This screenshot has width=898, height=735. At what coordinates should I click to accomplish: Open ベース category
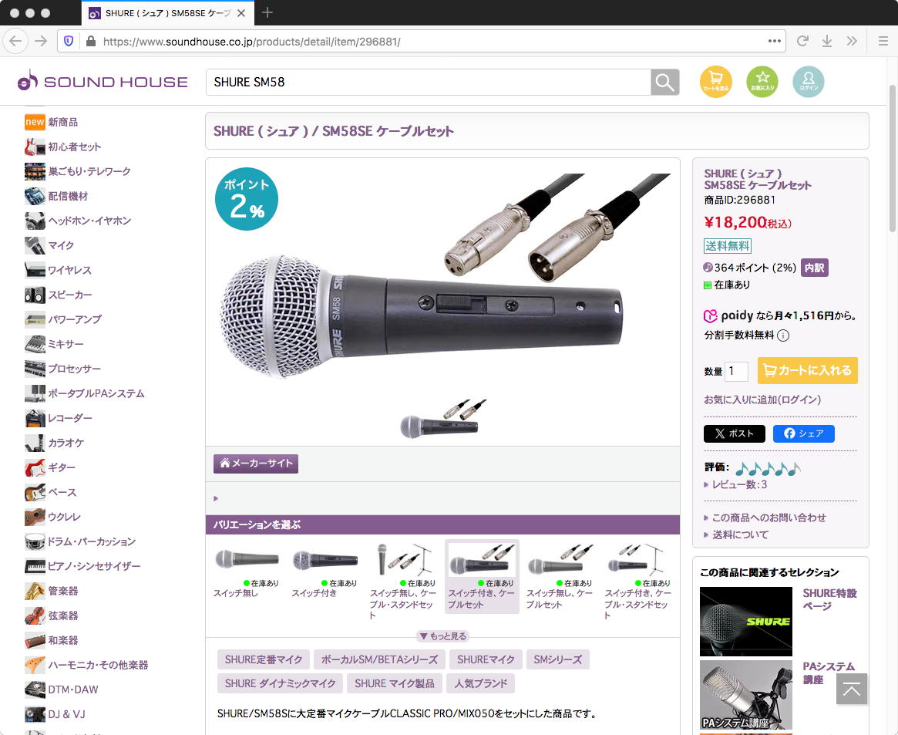50,491
